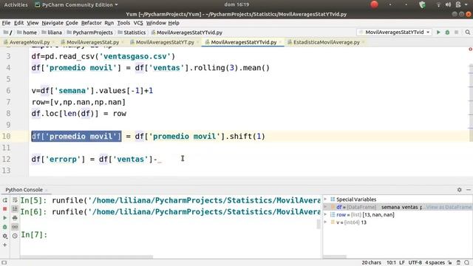Toggle read-only lock icon in status bar
Image resolution: width=473 pixels, height=266 pixels.
tap(450, 263)
